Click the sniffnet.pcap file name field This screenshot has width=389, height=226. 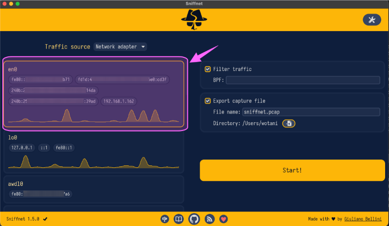click(x=311, y=112)
